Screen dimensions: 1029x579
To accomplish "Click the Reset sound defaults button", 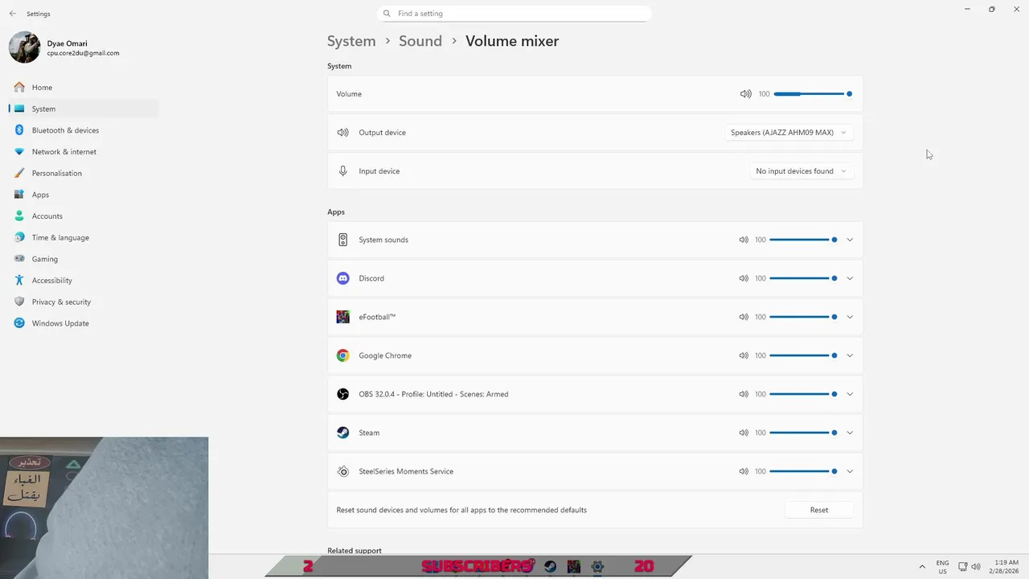I will coord(818,510).
